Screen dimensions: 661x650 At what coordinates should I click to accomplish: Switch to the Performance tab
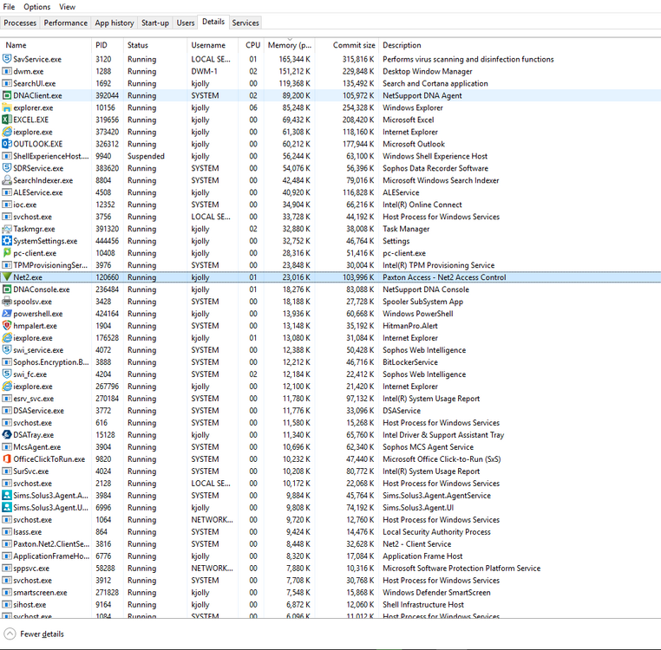coord(66,23)
